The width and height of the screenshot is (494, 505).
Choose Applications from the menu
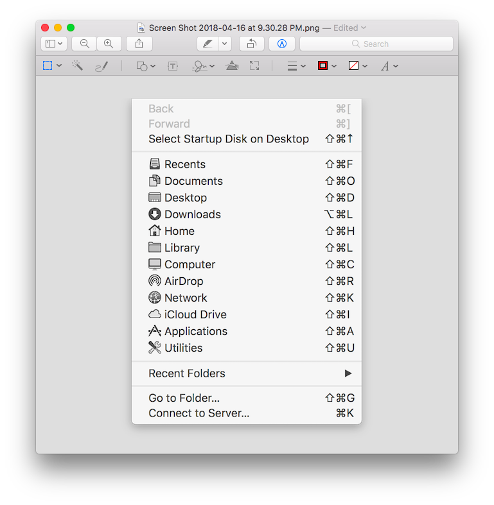[247, 331]
